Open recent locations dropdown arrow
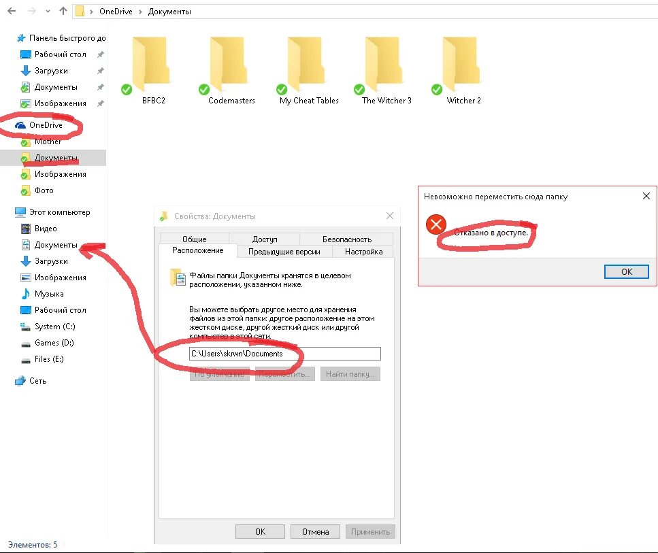The image size is (658, 553). point(48,12)
